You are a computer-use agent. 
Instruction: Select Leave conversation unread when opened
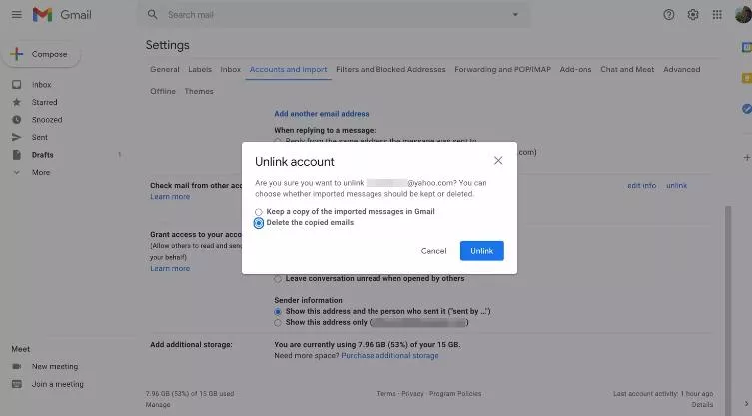coord(278,279)
